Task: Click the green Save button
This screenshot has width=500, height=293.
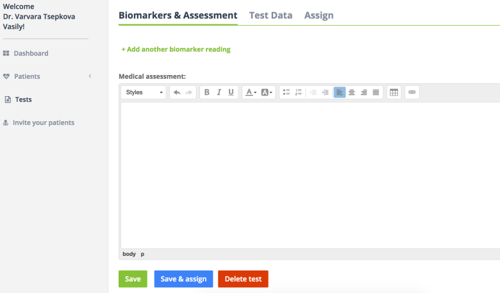Action: click(x=133, y=279)
